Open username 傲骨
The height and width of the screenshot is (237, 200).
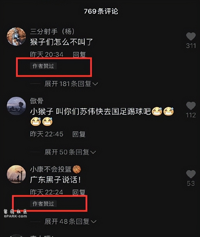pyautogui.click(x=37, y=101)
